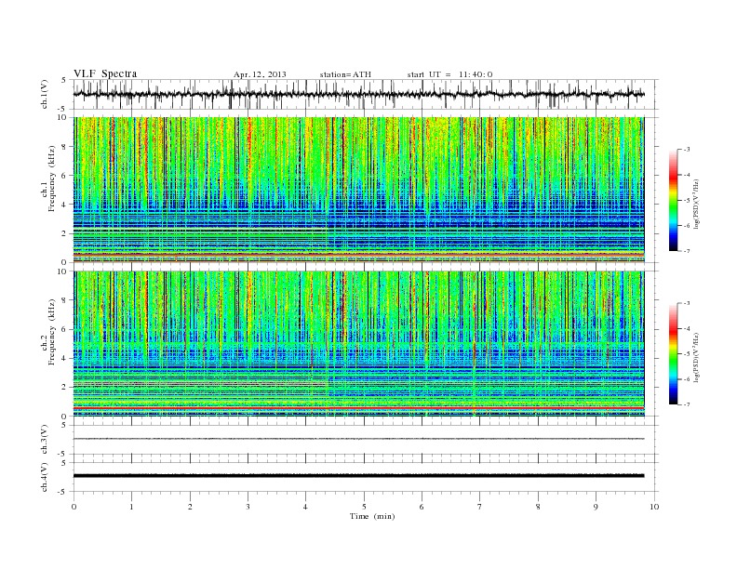737x569 pixels.
Task: Click the 'ch.1(V)' waveform axis label
Action: 45,94
